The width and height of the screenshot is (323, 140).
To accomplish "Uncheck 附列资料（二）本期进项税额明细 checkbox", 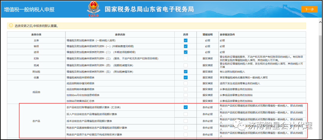I will coord(186,52).
